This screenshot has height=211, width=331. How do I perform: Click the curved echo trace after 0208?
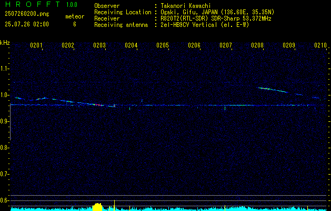click(273, 90)
